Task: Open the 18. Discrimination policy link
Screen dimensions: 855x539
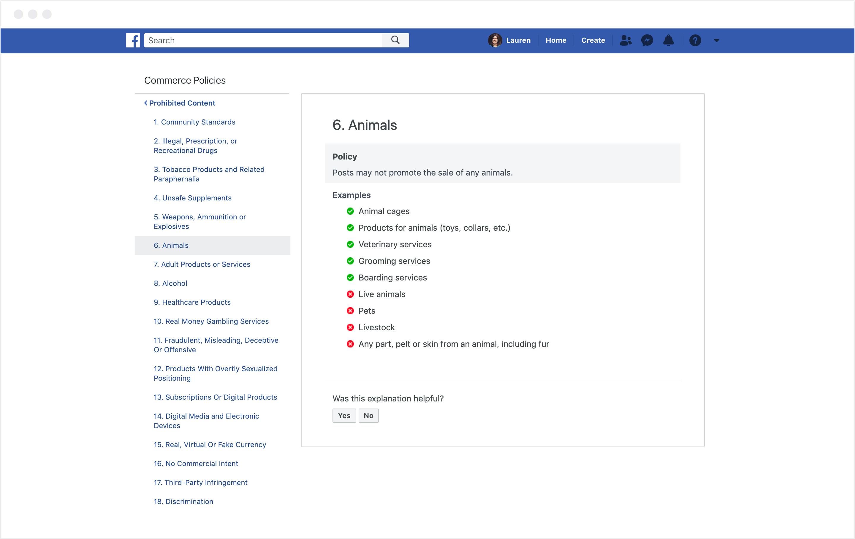Action: (183, 501)
